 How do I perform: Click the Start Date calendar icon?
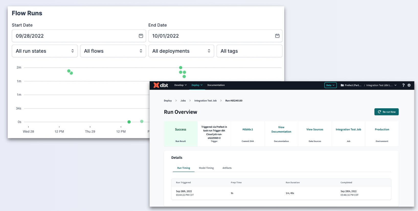141,36
